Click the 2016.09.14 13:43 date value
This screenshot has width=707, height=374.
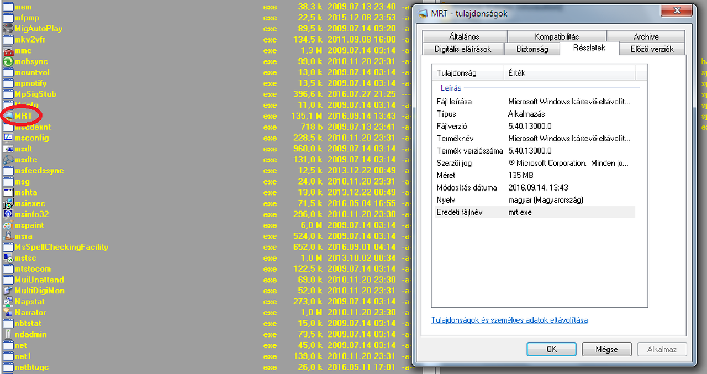(361, 116)
